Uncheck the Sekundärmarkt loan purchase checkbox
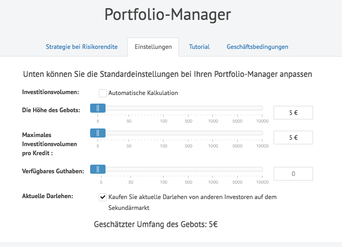Viewport: 342px width, 247px height. (103, 197)
